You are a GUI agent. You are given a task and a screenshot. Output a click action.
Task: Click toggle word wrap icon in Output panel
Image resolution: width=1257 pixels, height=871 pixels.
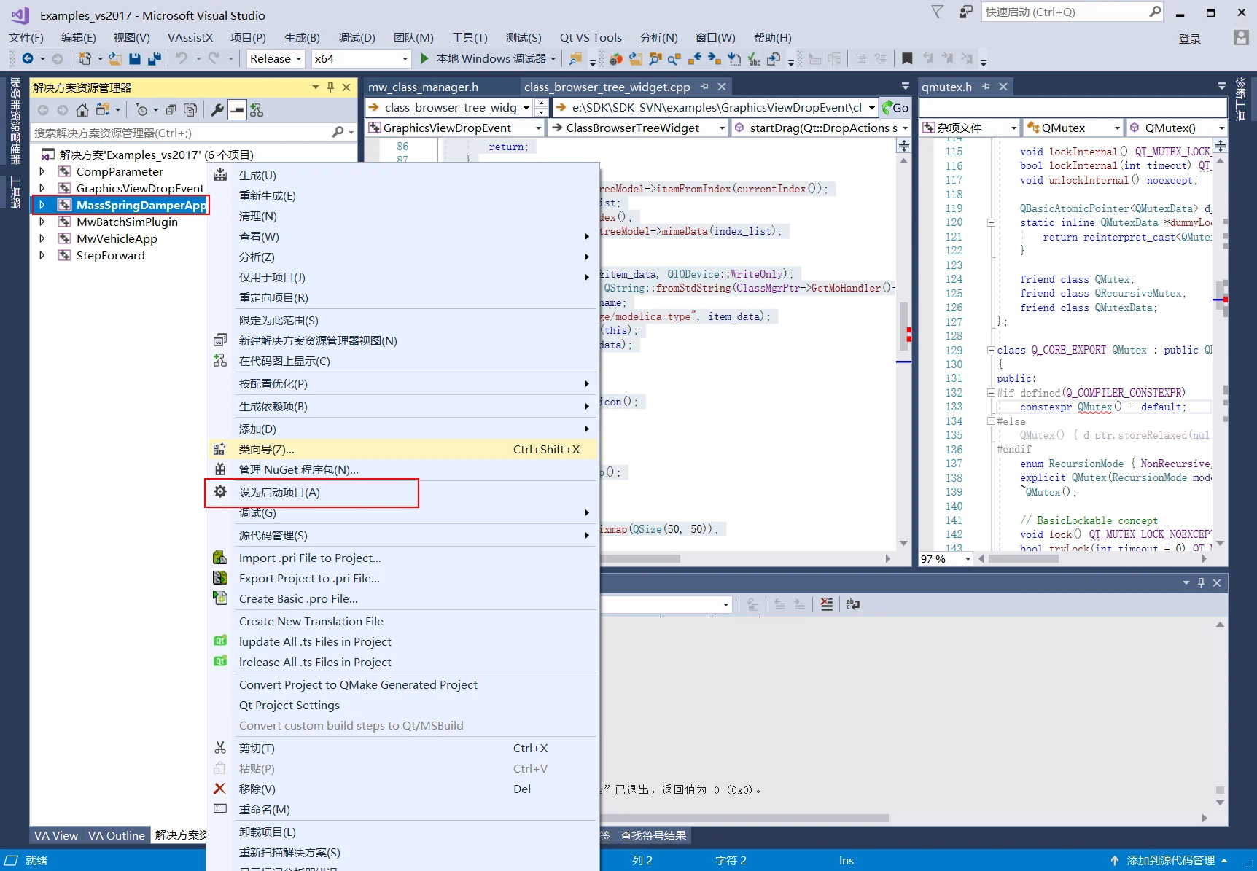[x=852, y=604]
